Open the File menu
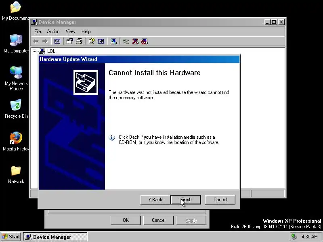This screenshot has height=242, width=323. pos(38,31)
